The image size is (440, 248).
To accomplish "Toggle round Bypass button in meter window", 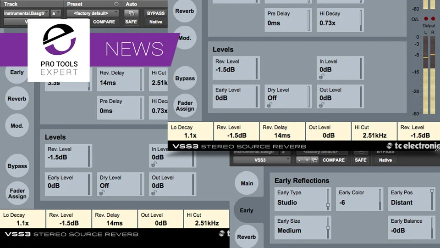I will tap(185, 78).
